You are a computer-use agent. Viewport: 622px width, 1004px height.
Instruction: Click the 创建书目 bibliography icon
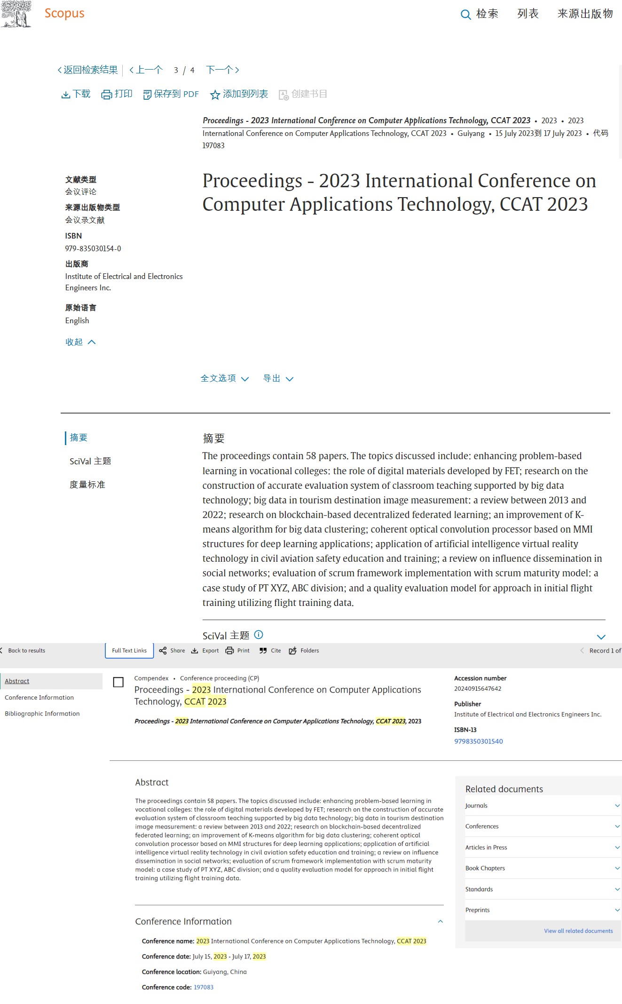pyautogui.click(x=283, y=95)
